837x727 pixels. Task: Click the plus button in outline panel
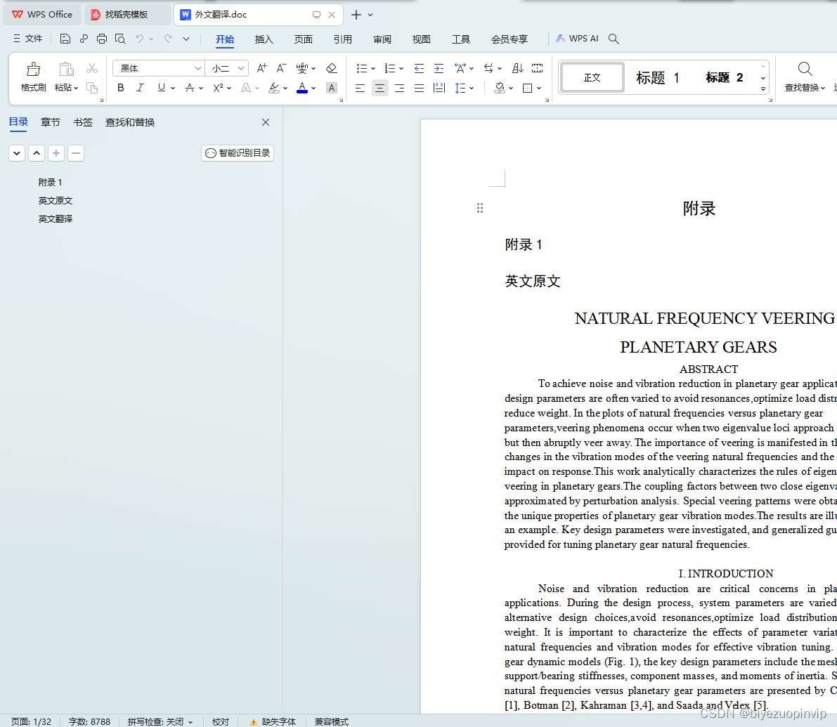pyautogui.click(x=56, y=153)
